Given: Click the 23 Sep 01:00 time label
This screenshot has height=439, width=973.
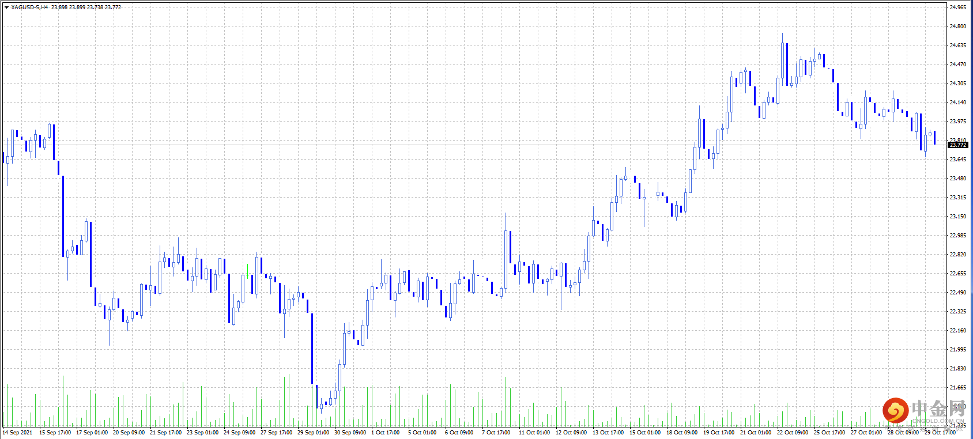Looking at the screenshot, I should pyautogui.click(x=203, y=433).
